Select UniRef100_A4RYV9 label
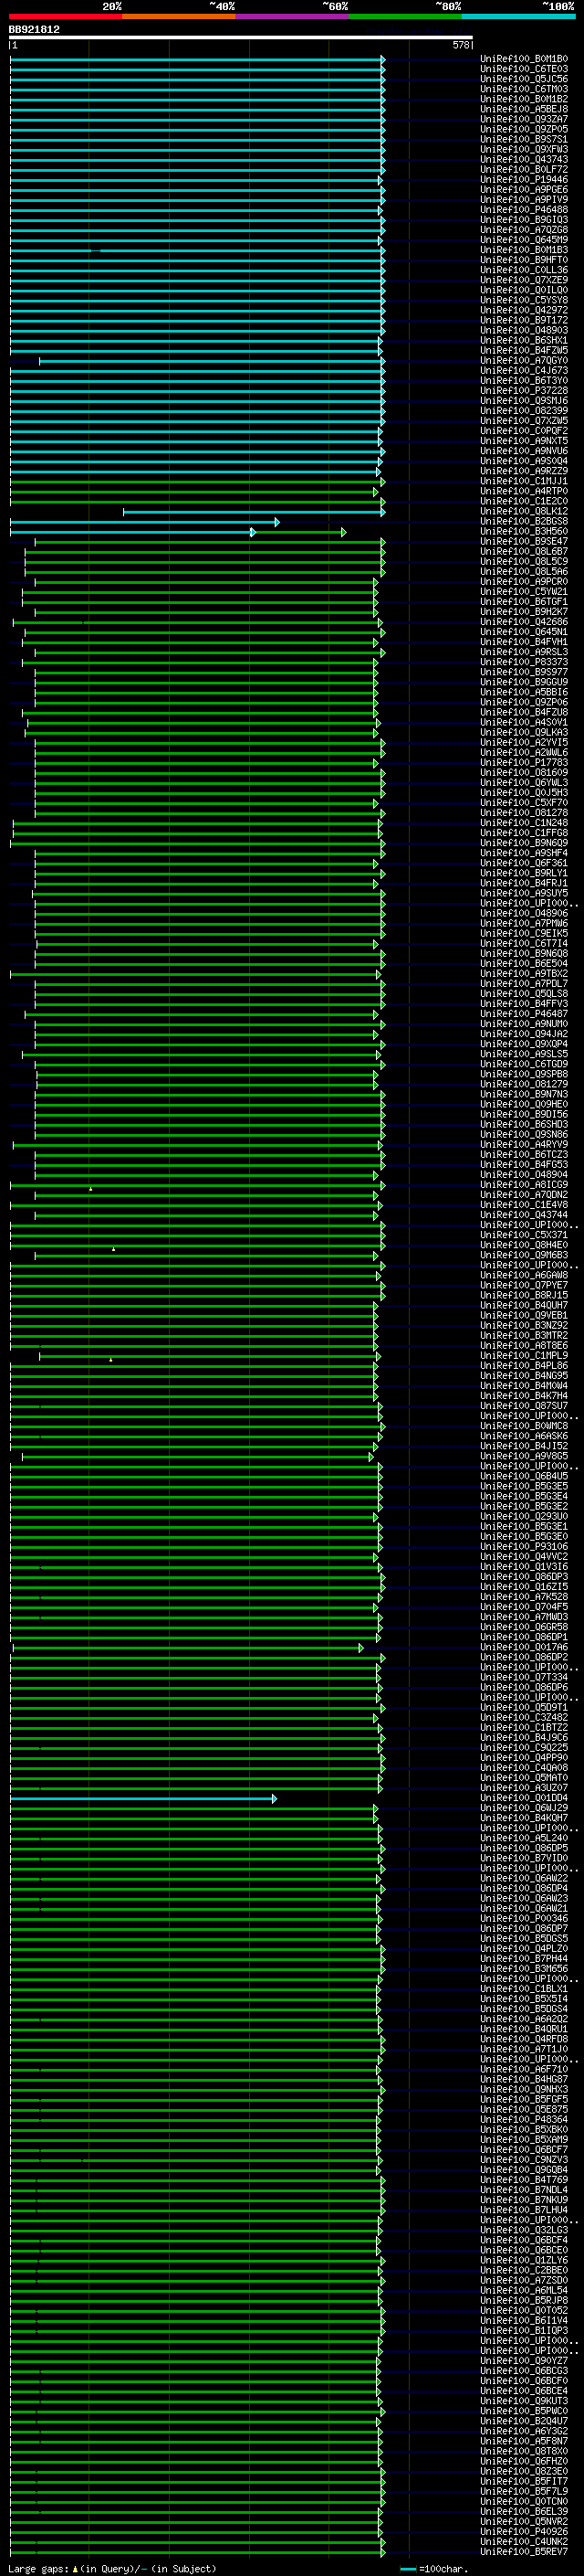584x2576 pixels. (x=524, y=1145)
